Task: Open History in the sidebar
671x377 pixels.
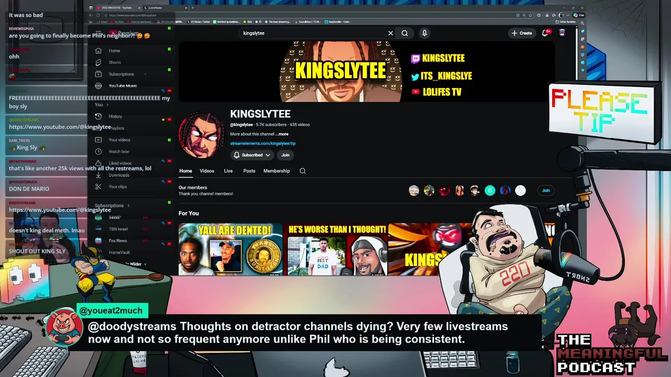Action: click(x=115, y=116)
